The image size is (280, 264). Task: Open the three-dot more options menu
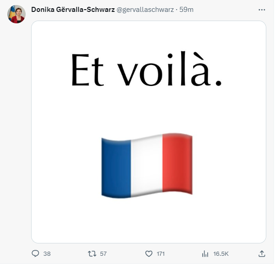(x=261, y=10)
